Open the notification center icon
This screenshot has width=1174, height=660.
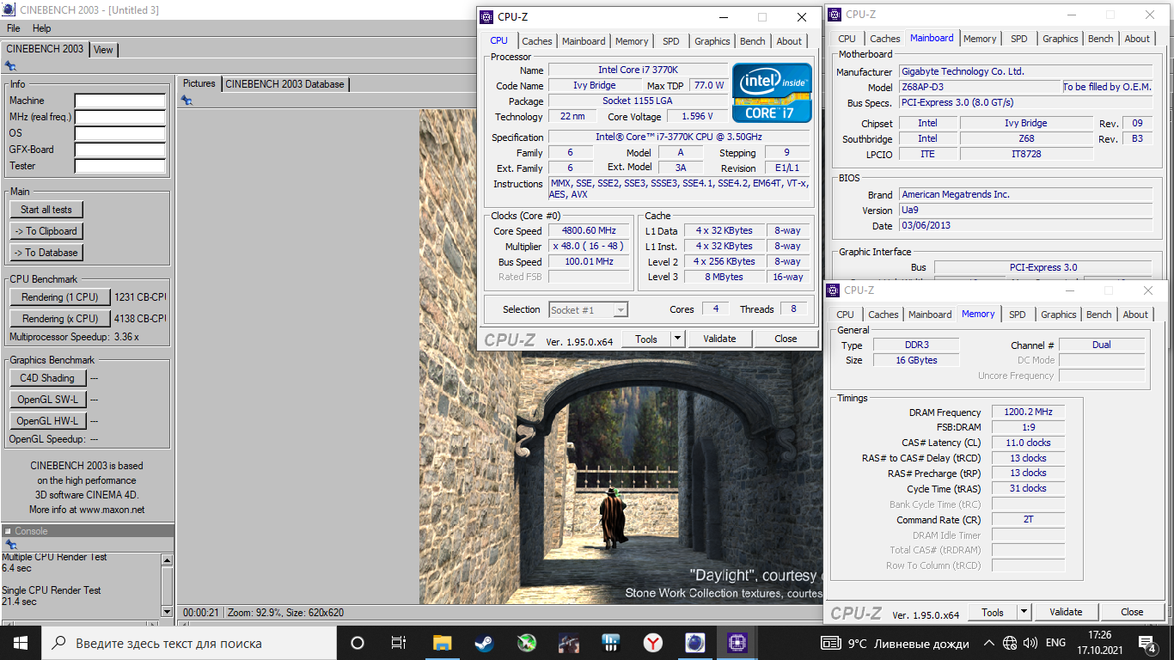tap(1146, 643)
